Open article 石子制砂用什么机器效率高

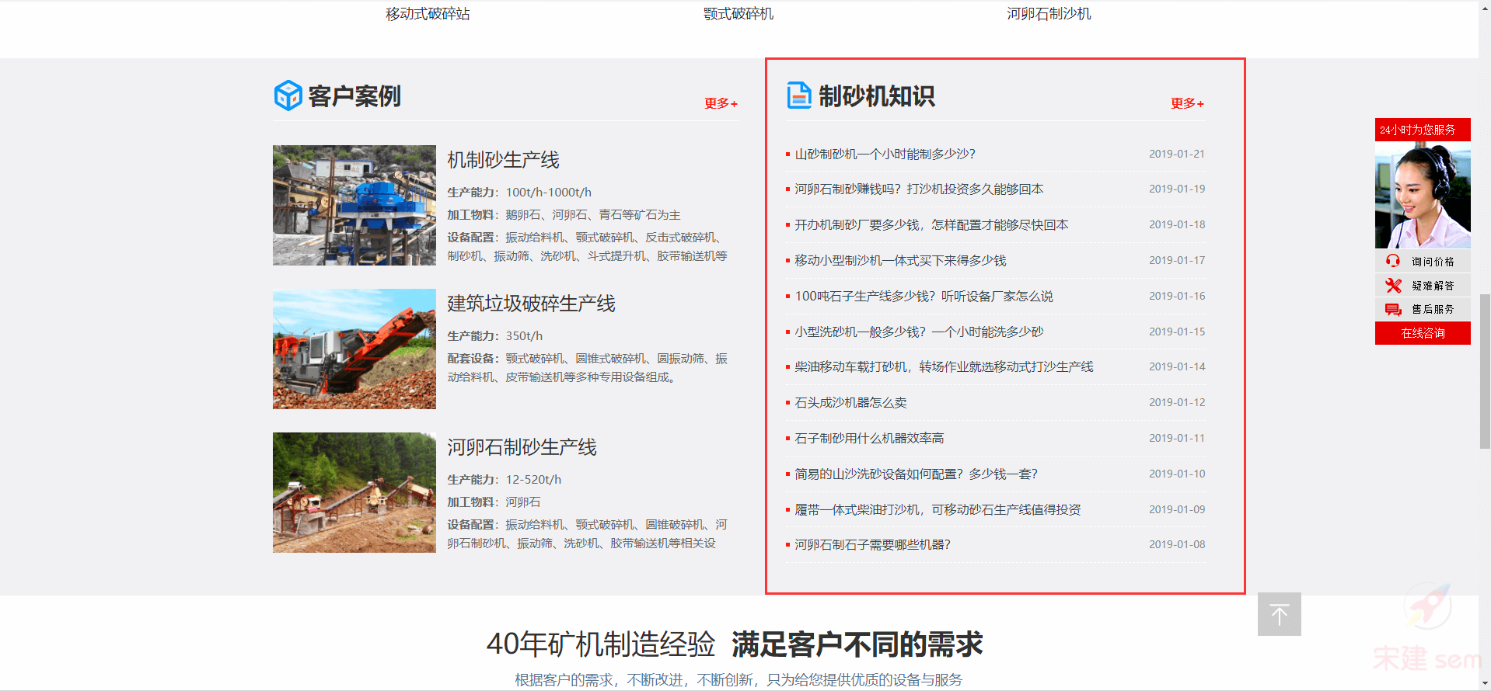tap(869, 438)
